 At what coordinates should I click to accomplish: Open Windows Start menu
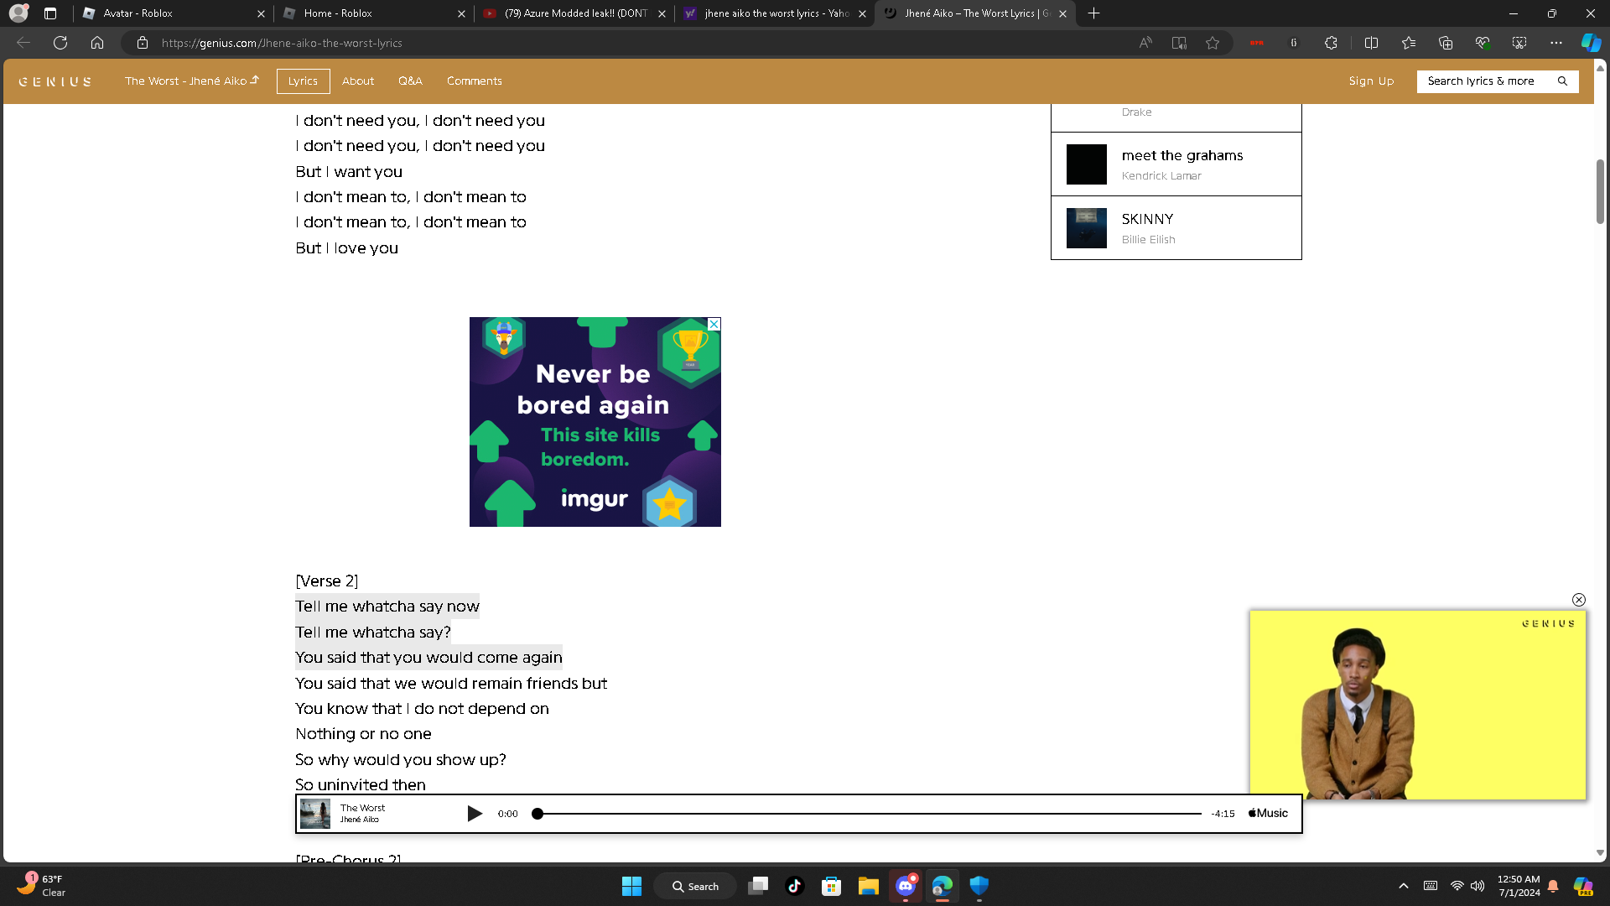coord(631,886)
